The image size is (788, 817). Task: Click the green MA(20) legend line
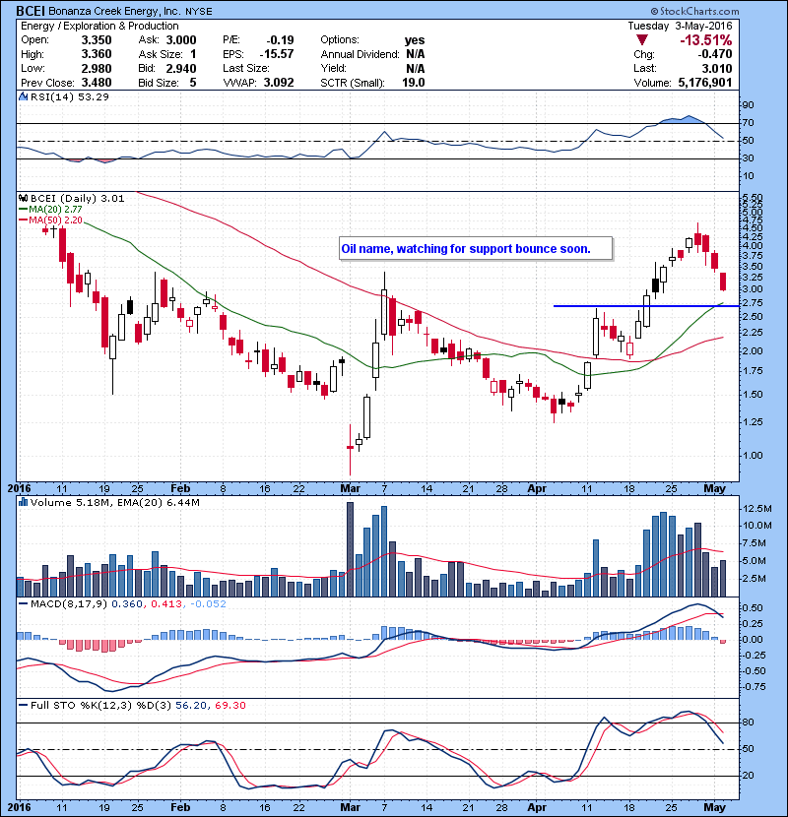click(x=23, y=209)
